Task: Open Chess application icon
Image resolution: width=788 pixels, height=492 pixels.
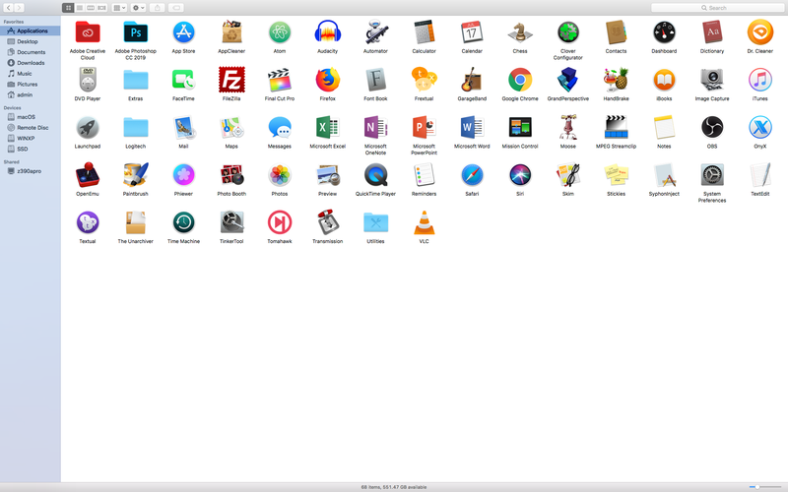Action: [x=520, y=32]
